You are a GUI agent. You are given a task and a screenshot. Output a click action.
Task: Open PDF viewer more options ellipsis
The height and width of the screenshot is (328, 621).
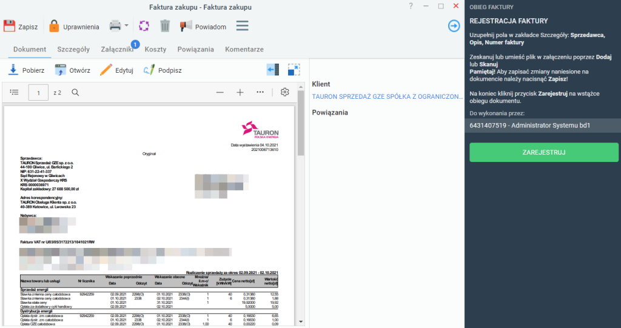click(x=260, y=92)
